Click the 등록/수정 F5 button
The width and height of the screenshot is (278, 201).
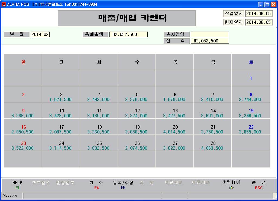click(x=123, y=185)
